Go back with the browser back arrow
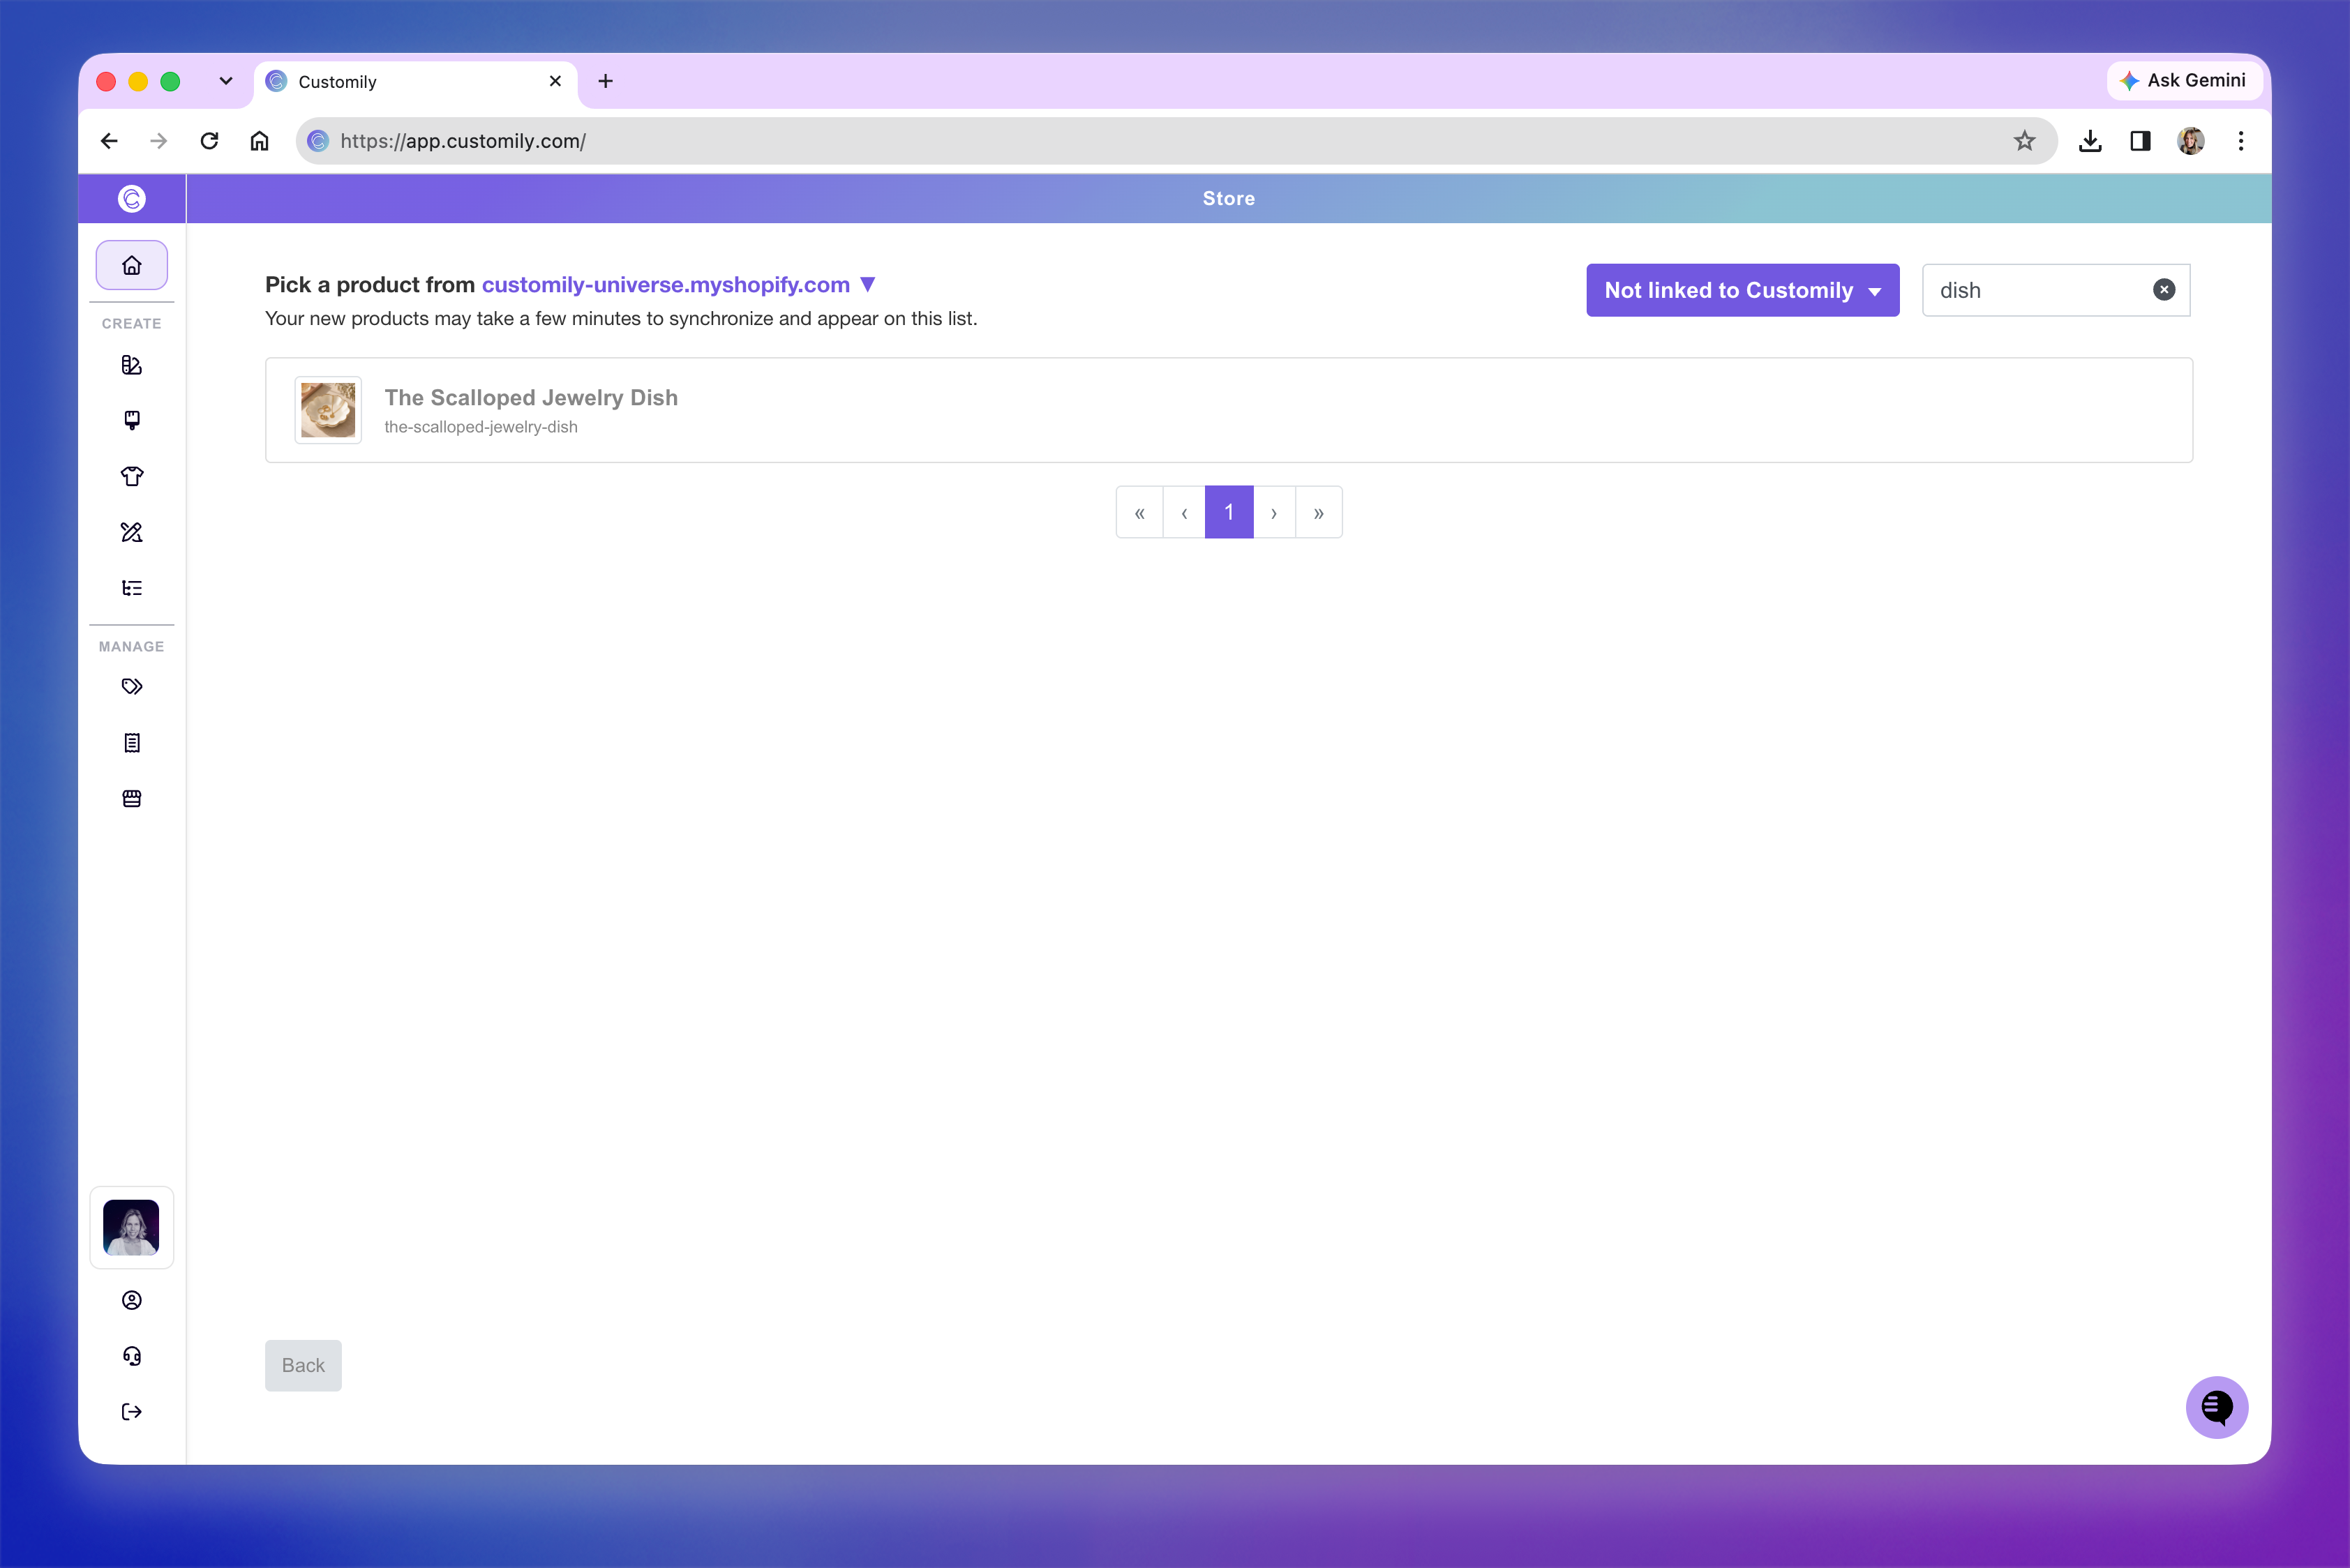The width and height of the screenshot is (2350, 1568). point(109,141)
